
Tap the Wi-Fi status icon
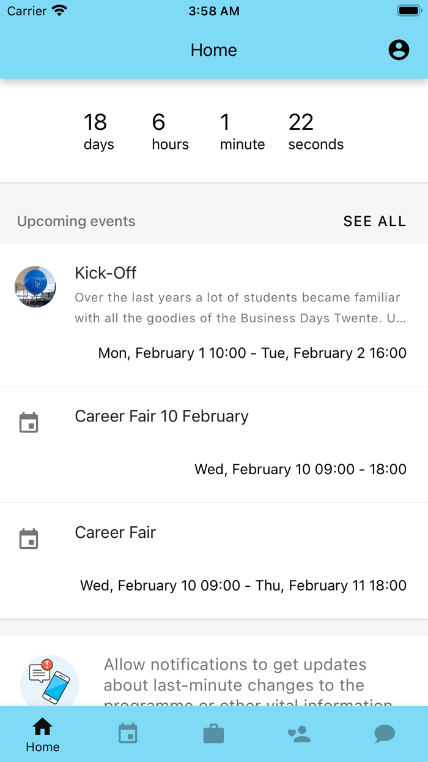(x=59, y=11)
